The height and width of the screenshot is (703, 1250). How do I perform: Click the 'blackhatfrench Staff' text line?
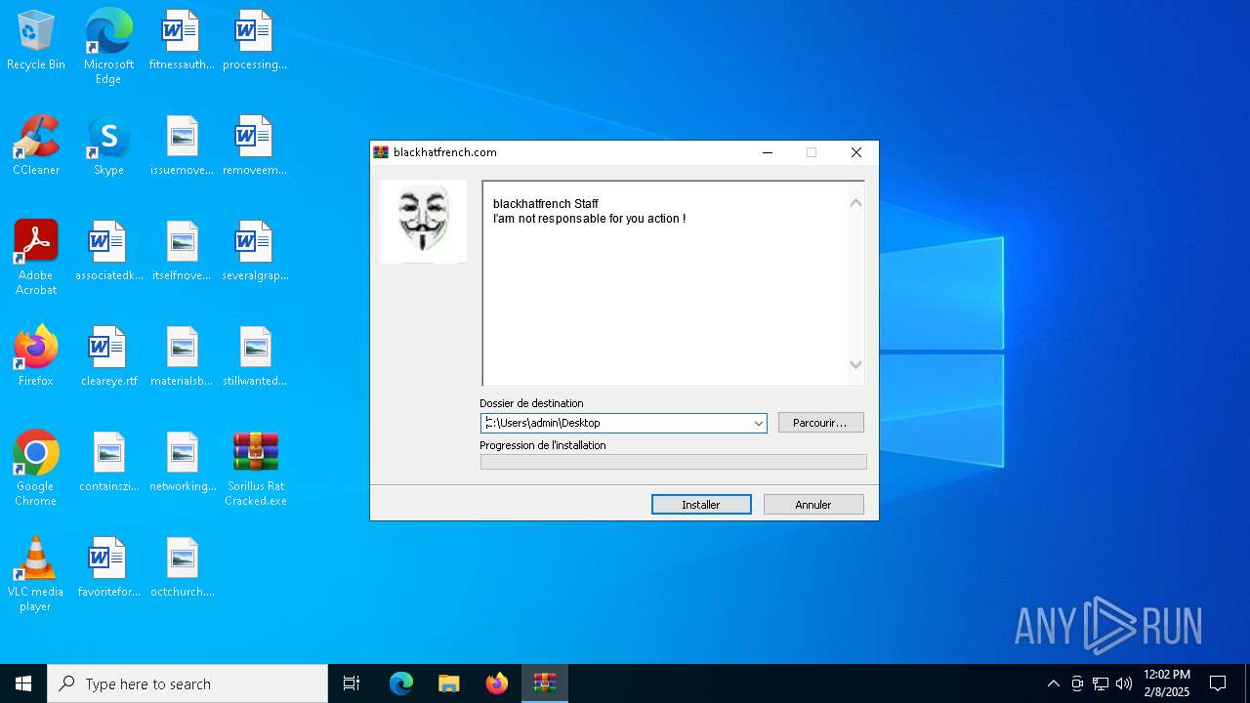click(x=545, y=204)
